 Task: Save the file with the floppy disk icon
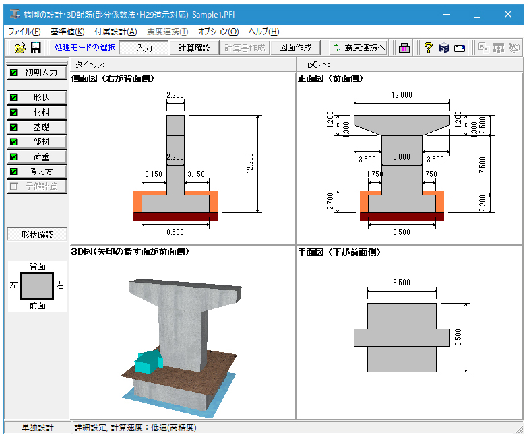click(36, 48)
